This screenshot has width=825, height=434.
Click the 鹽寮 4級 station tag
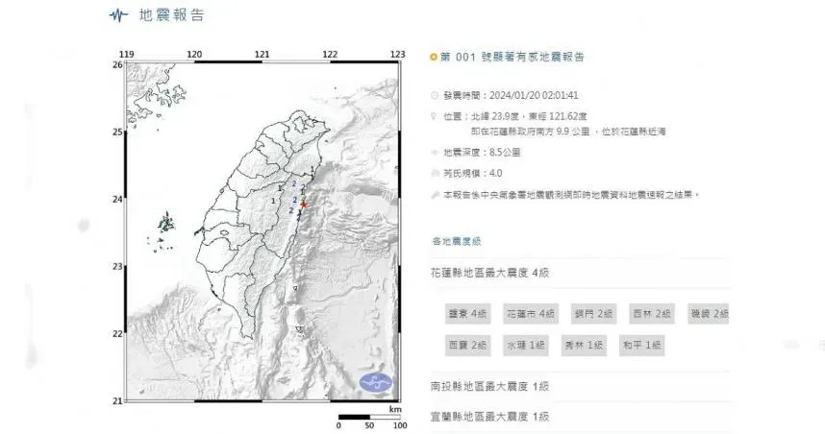(467, 314)
